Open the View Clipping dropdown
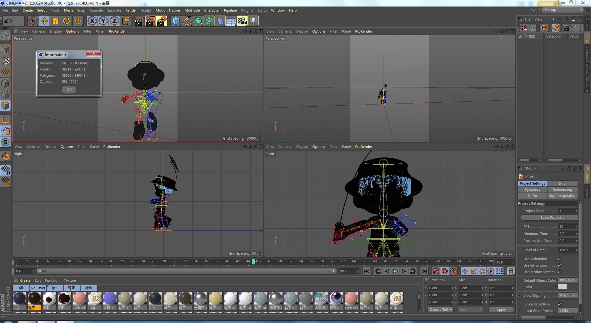 pyautogui.click(x=568, y=296)
